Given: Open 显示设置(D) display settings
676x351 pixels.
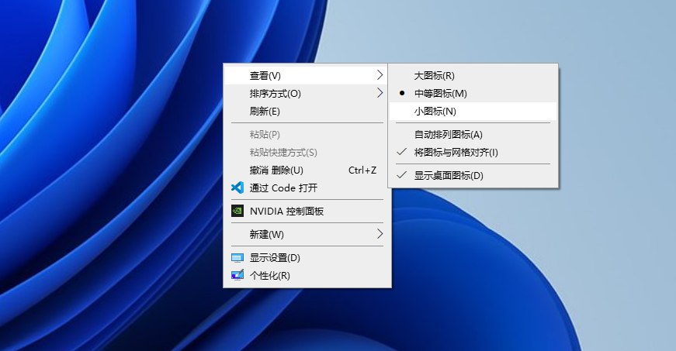Looking at the screenshot, I should (307, 258).
